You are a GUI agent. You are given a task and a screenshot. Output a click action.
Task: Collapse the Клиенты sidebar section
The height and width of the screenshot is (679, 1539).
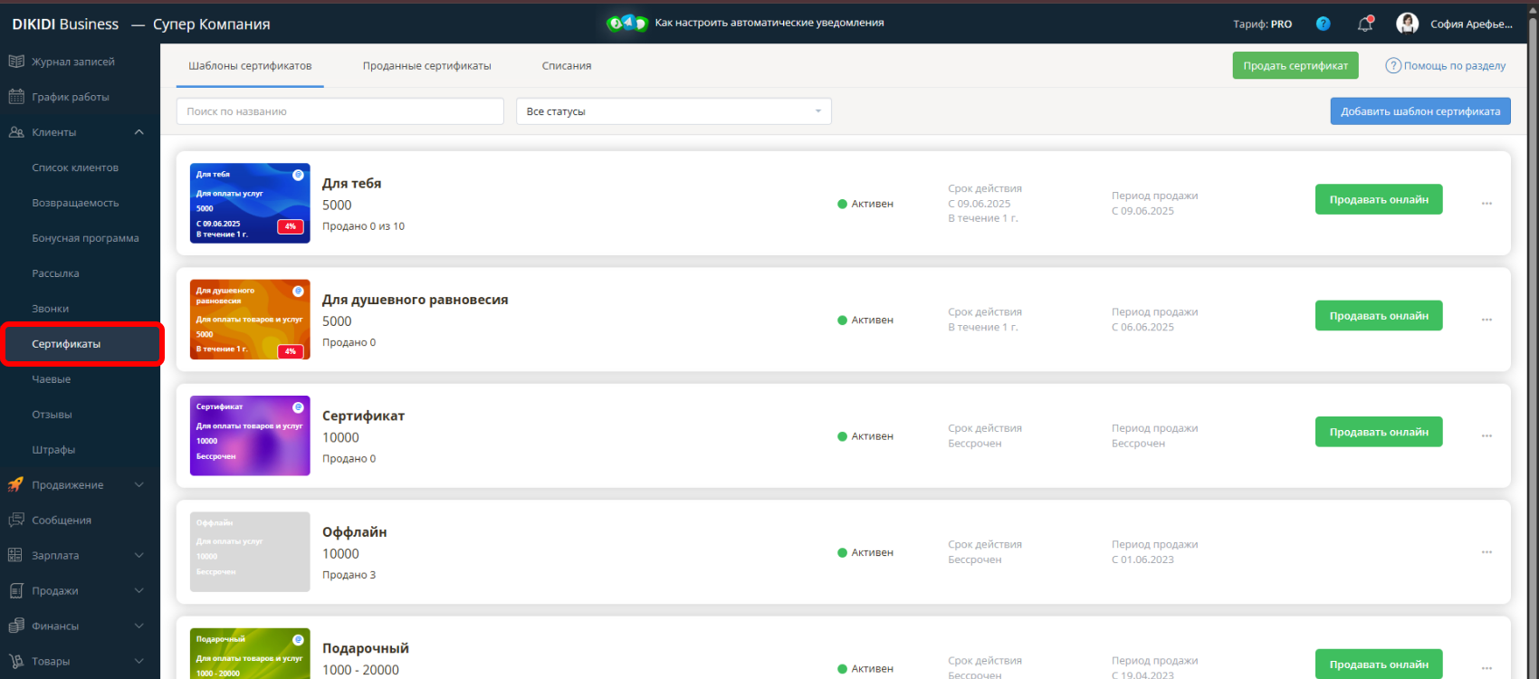(x=139, y=132)
